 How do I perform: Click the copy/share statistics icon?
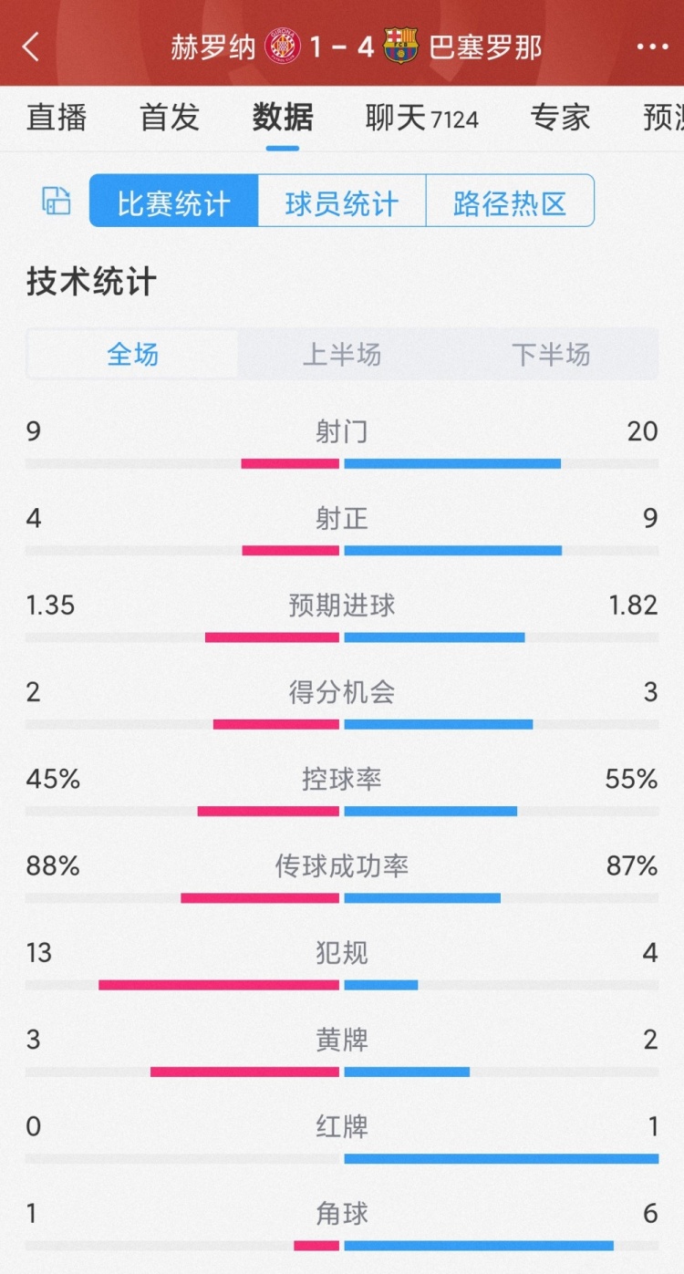pyautogui.click(x=55, y=201)
